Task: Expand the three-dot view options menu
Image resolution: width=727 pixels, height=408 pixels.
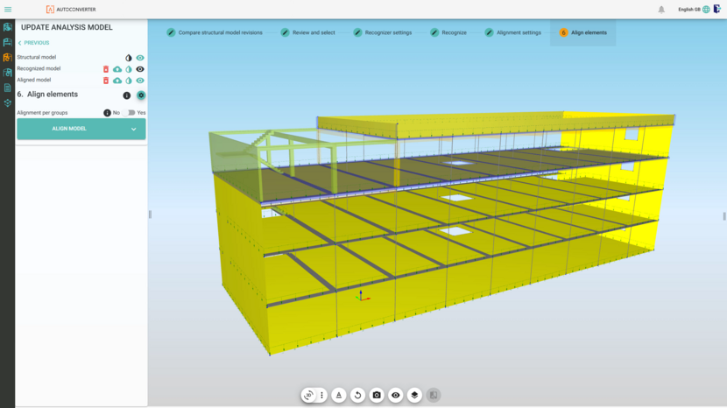Action: click(321, 396)
